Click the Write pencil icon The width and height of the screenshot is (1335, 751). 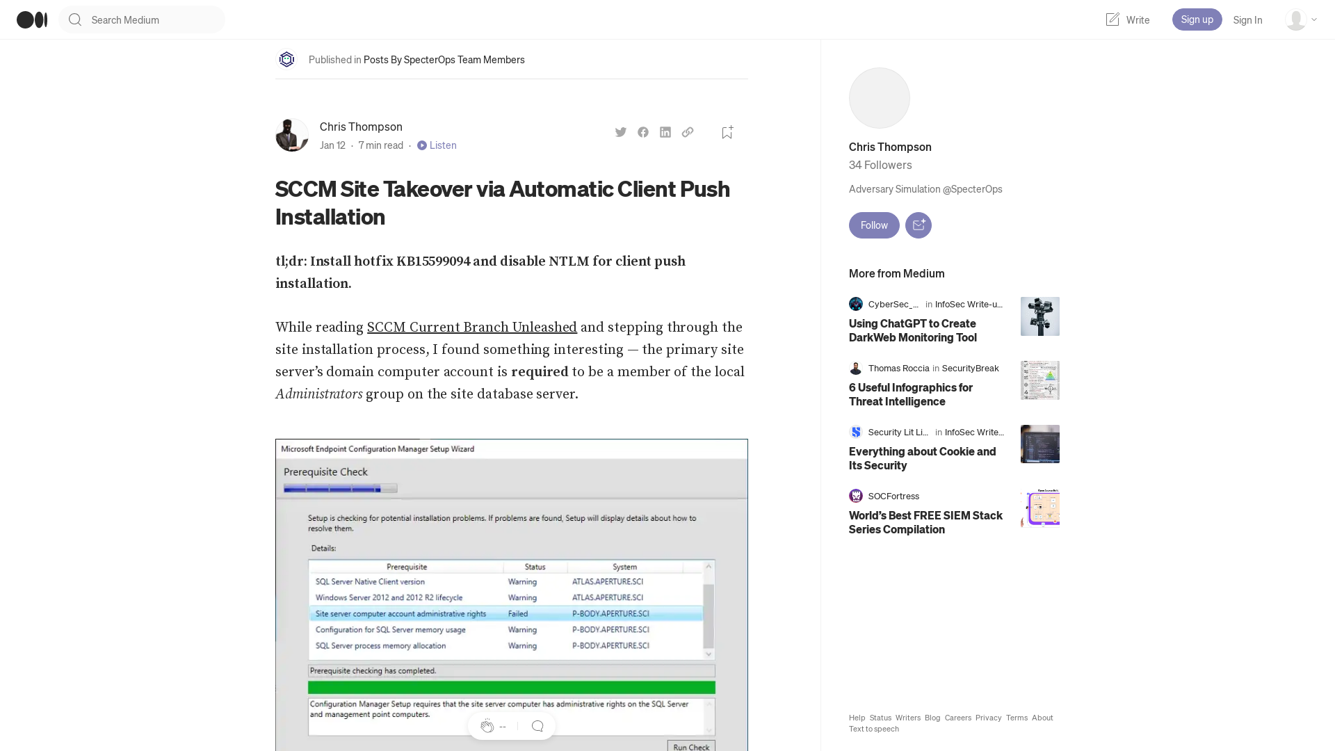(x=1112, y=19)
